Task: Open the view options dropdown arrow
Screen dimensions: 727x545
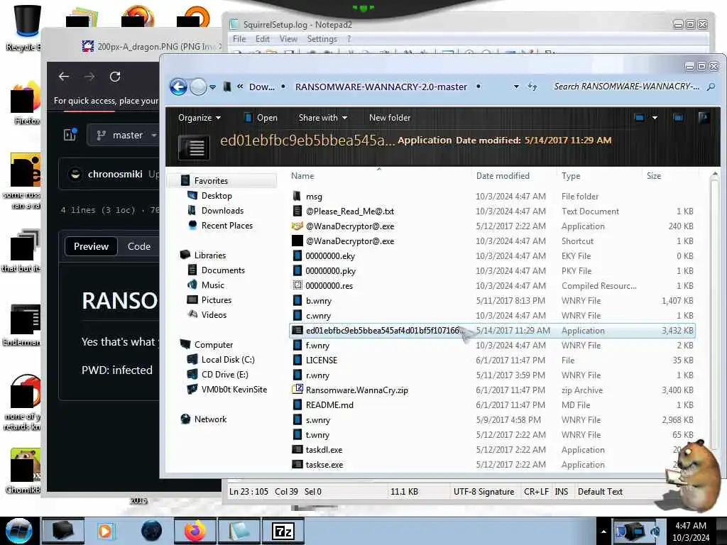Action: click(655, 118)
